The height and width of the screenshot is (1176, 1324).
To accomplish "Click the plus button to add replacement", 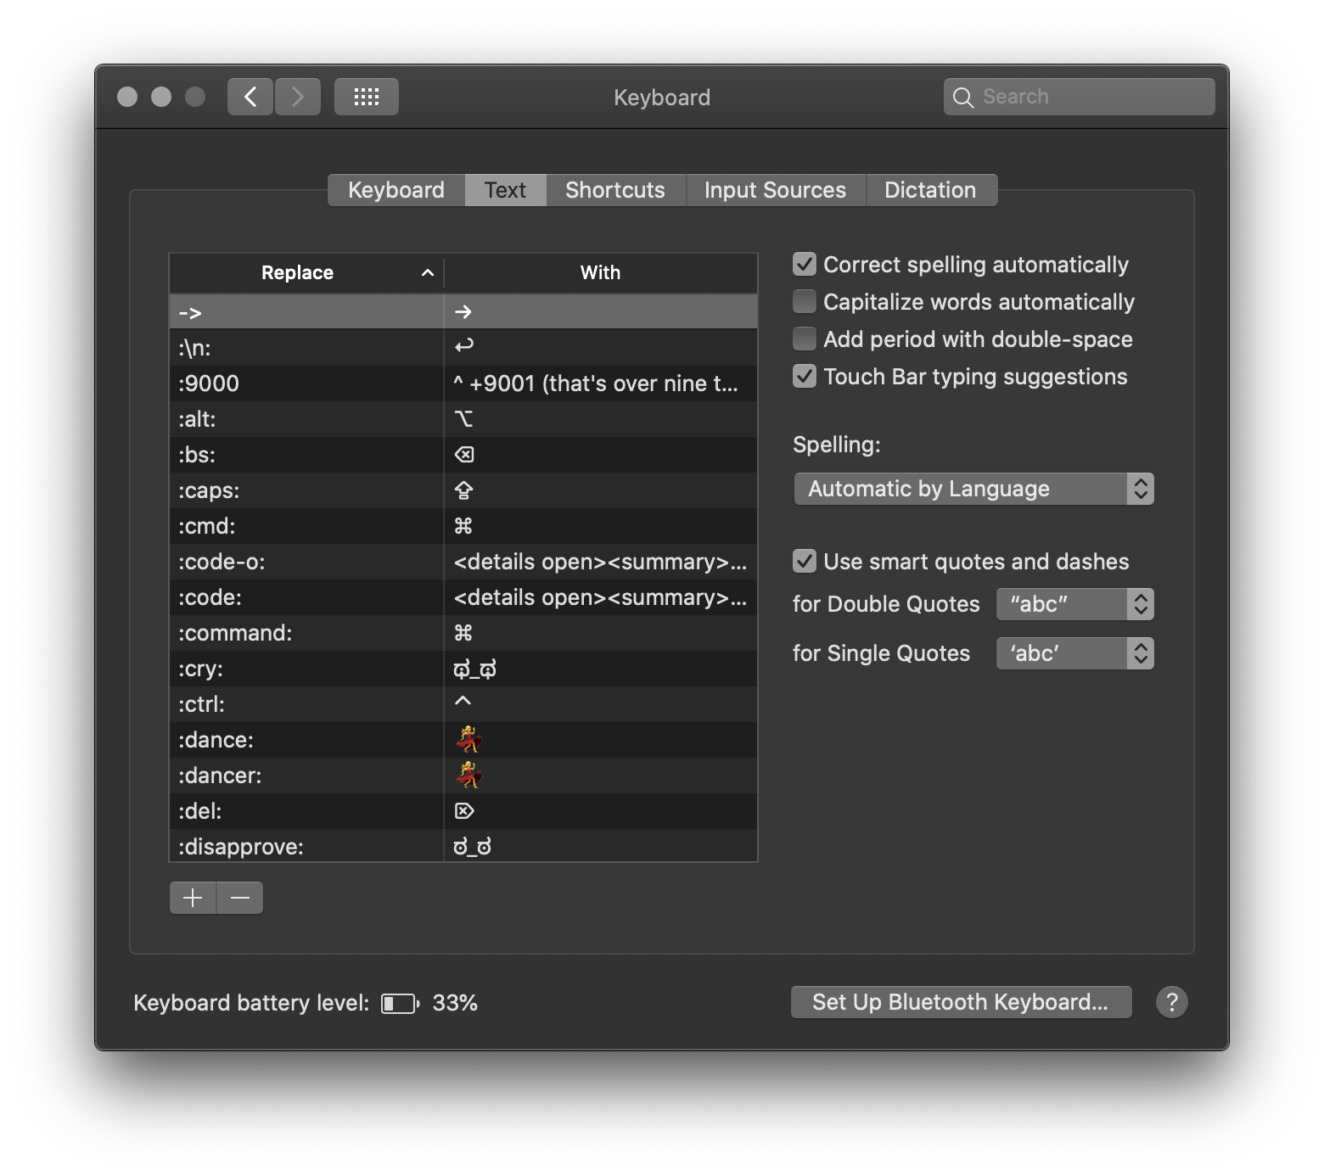I will click(x=193, y=898).
